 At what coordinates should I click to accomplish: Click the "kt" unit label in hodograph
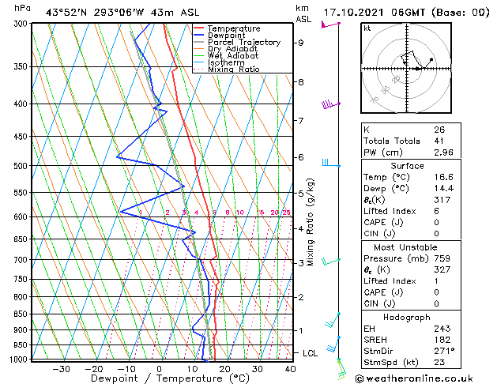coord(367,28)
